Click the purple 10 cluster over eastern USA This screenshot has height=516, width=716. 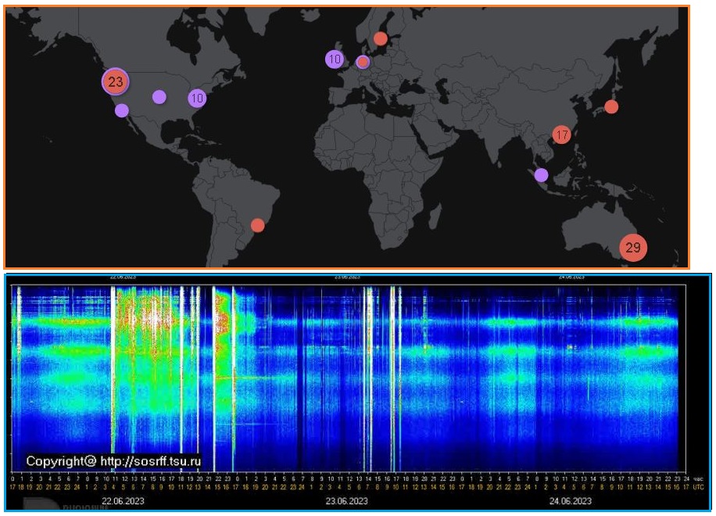(197, 98)
